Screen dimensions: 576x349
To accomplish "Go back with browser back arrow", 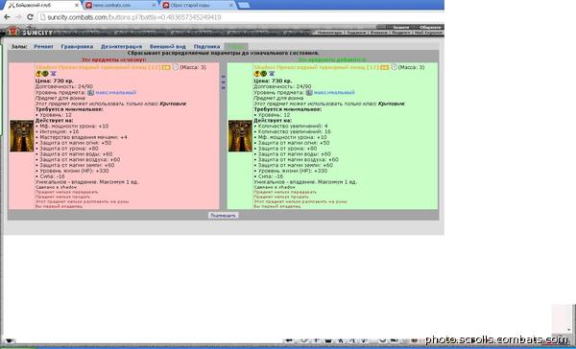I will pos(7,17).
